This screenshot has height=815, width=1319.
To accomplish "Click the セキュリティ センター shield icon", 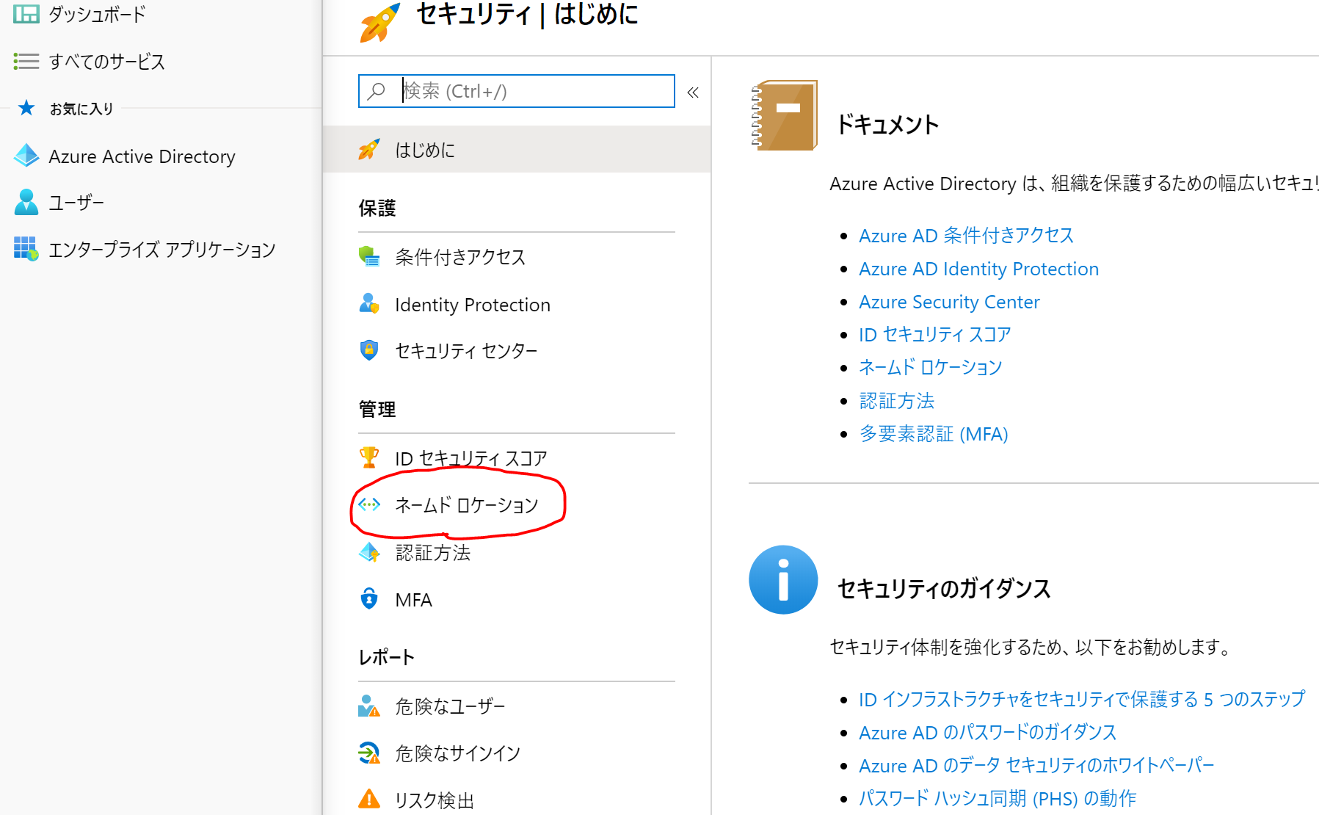I will point(369,350).
